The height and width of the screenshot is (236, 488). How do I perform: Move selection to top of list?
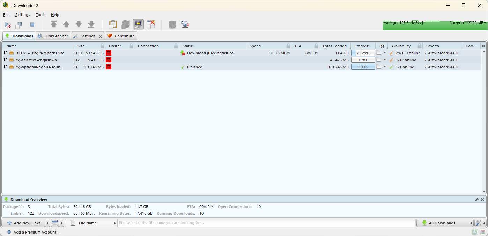[x=53, y=24]
